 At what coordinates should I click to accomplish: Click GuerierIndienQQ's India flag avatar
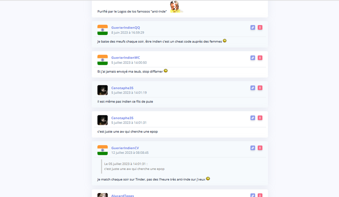[x=103, y=30]
